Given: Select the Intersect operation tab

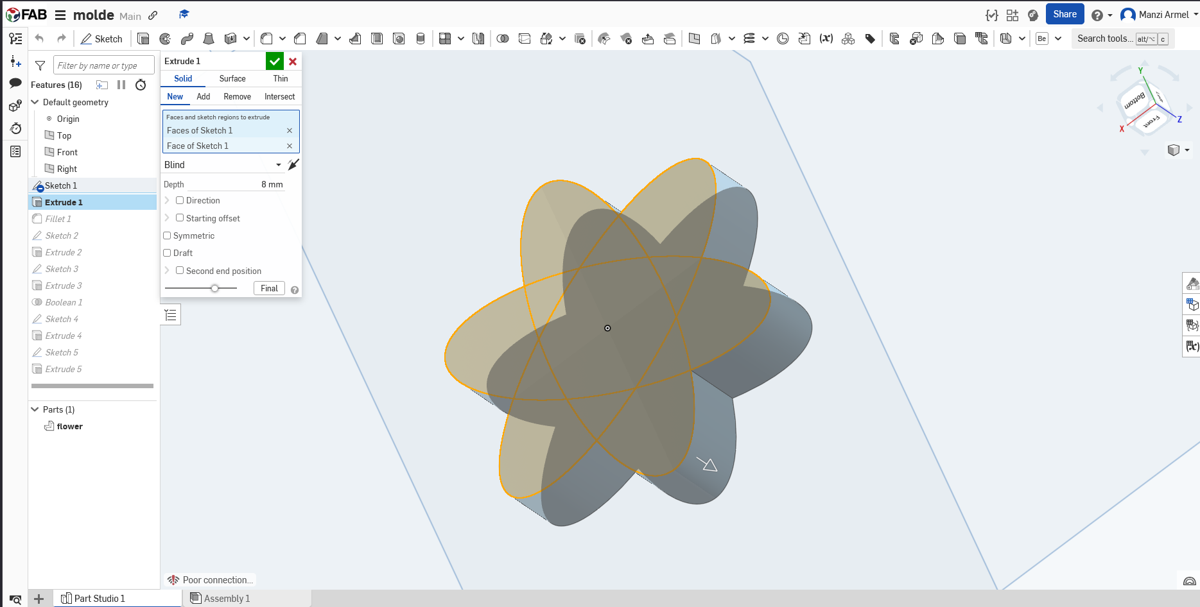Looking at the screenshot, I should point(280,96).
